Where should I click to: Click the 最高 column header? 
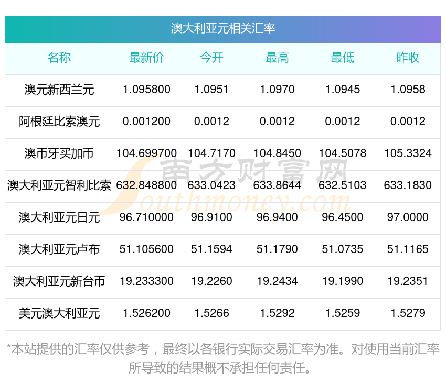pos(277,58)
